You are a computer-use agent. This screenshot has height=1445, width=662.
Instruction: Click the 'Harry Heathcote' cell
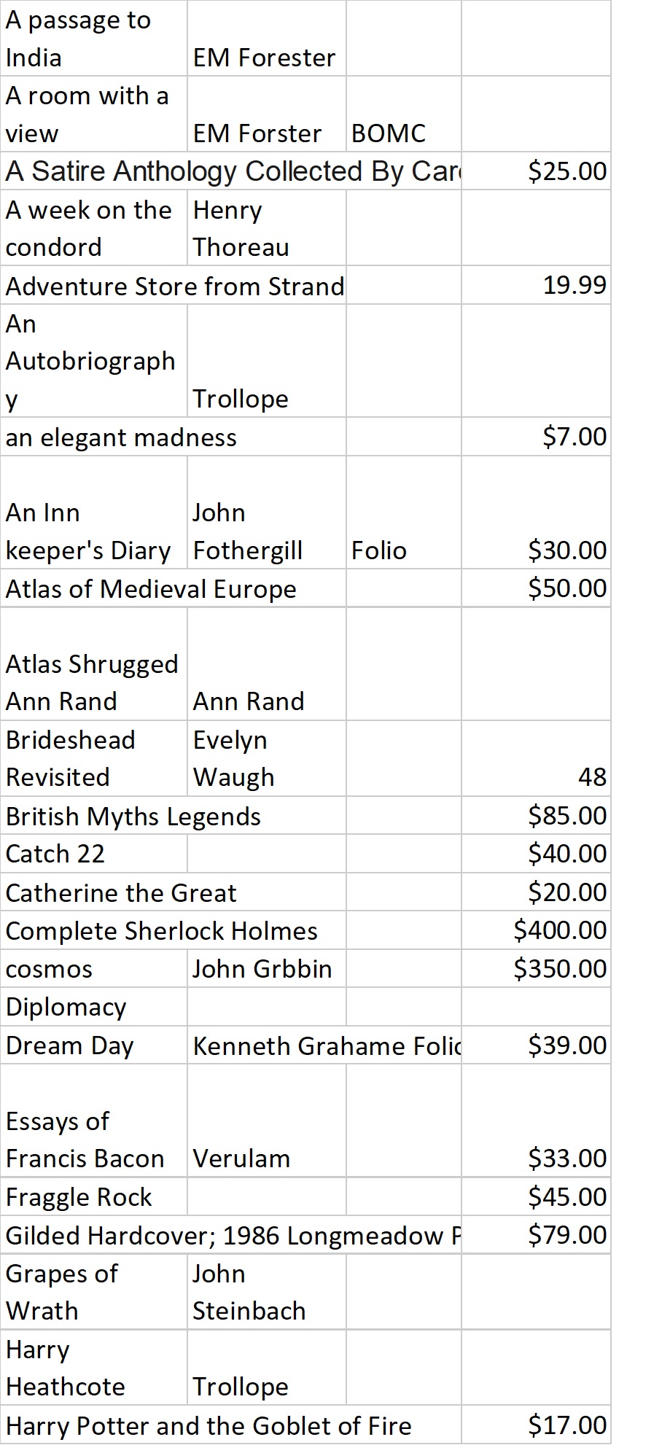click(93, 1368)
